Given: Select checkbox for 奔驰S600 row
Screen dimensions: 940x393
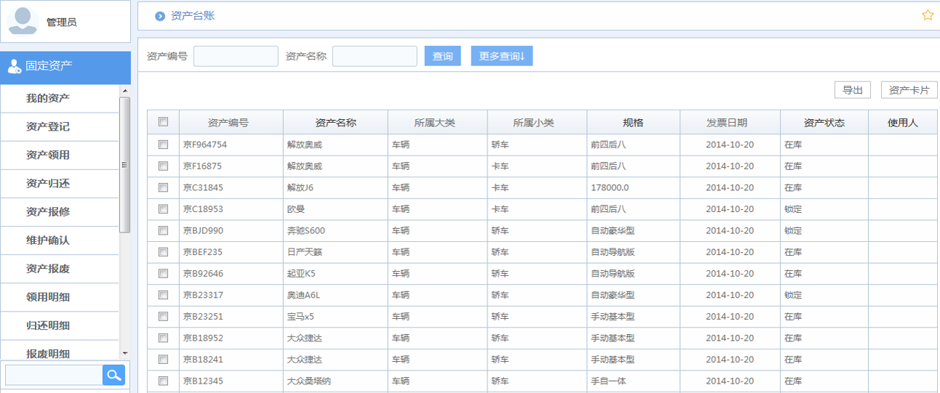Looking at the screenshot, I should [x=163, y=230].
